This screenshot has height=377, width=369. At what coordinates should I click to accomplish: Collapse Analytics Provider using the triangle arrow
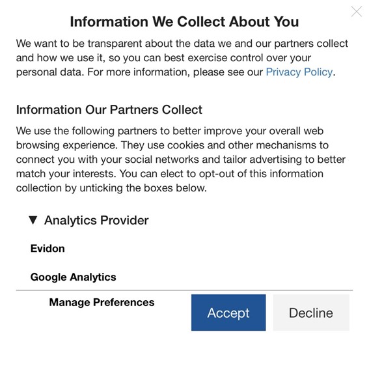tap(33, 220)
